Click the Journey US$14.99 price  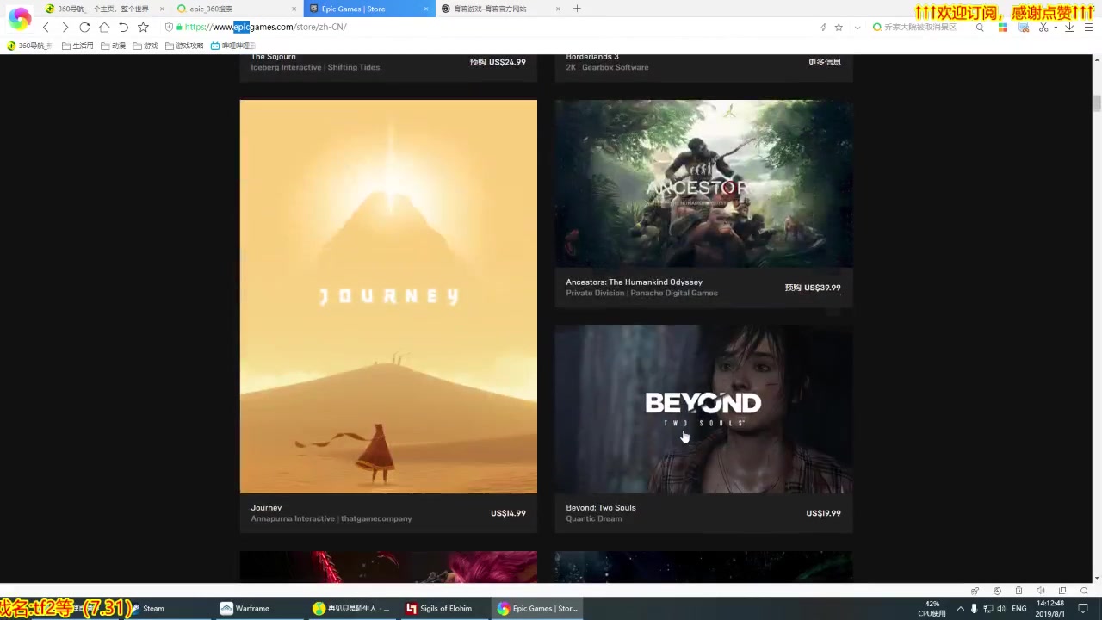click(508, 513)
